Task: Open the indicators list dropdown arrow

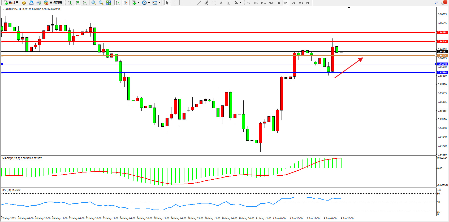Action: click(139, 3)
